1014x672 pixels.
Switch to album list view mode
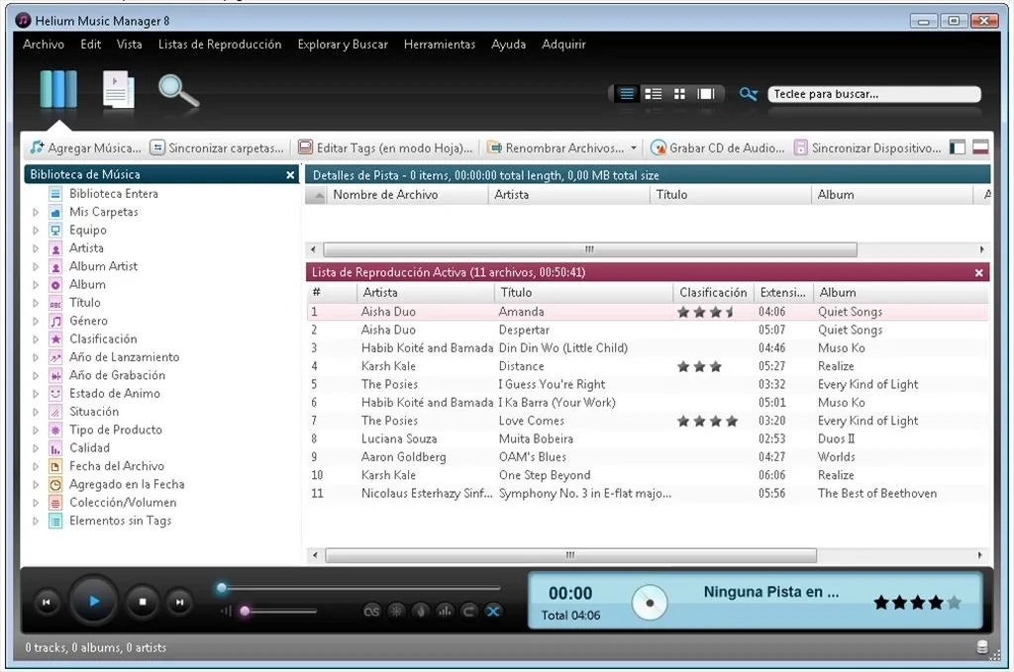click(x=654, y=94)
